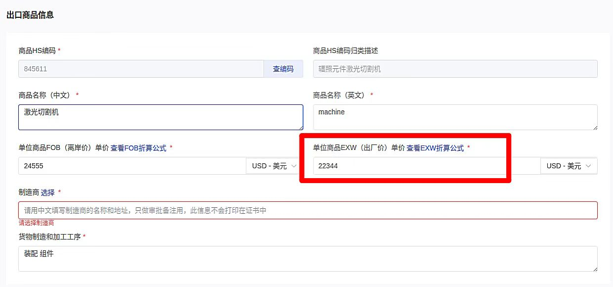613x287 pixels.
Task: Click the 出口商品信息 section heading
Action: 30,15
